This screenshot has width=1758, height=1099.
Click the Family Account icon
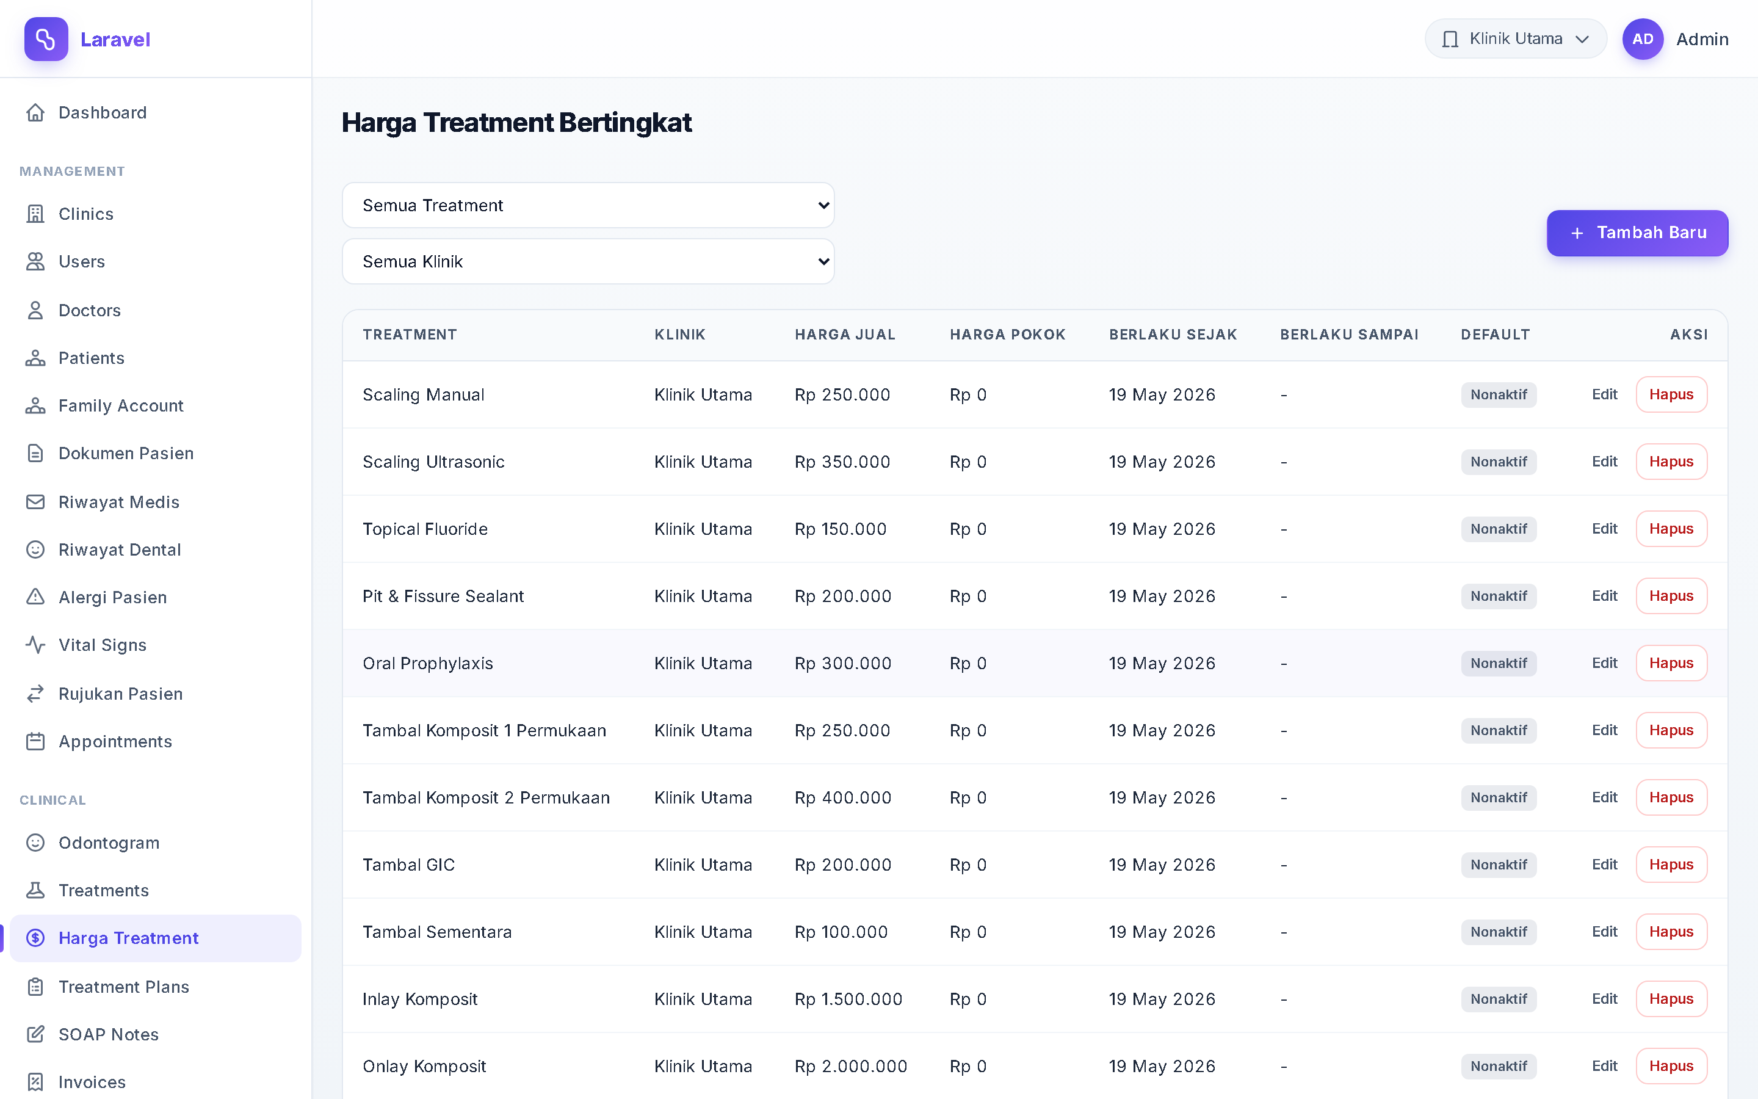tap(35, 405)
